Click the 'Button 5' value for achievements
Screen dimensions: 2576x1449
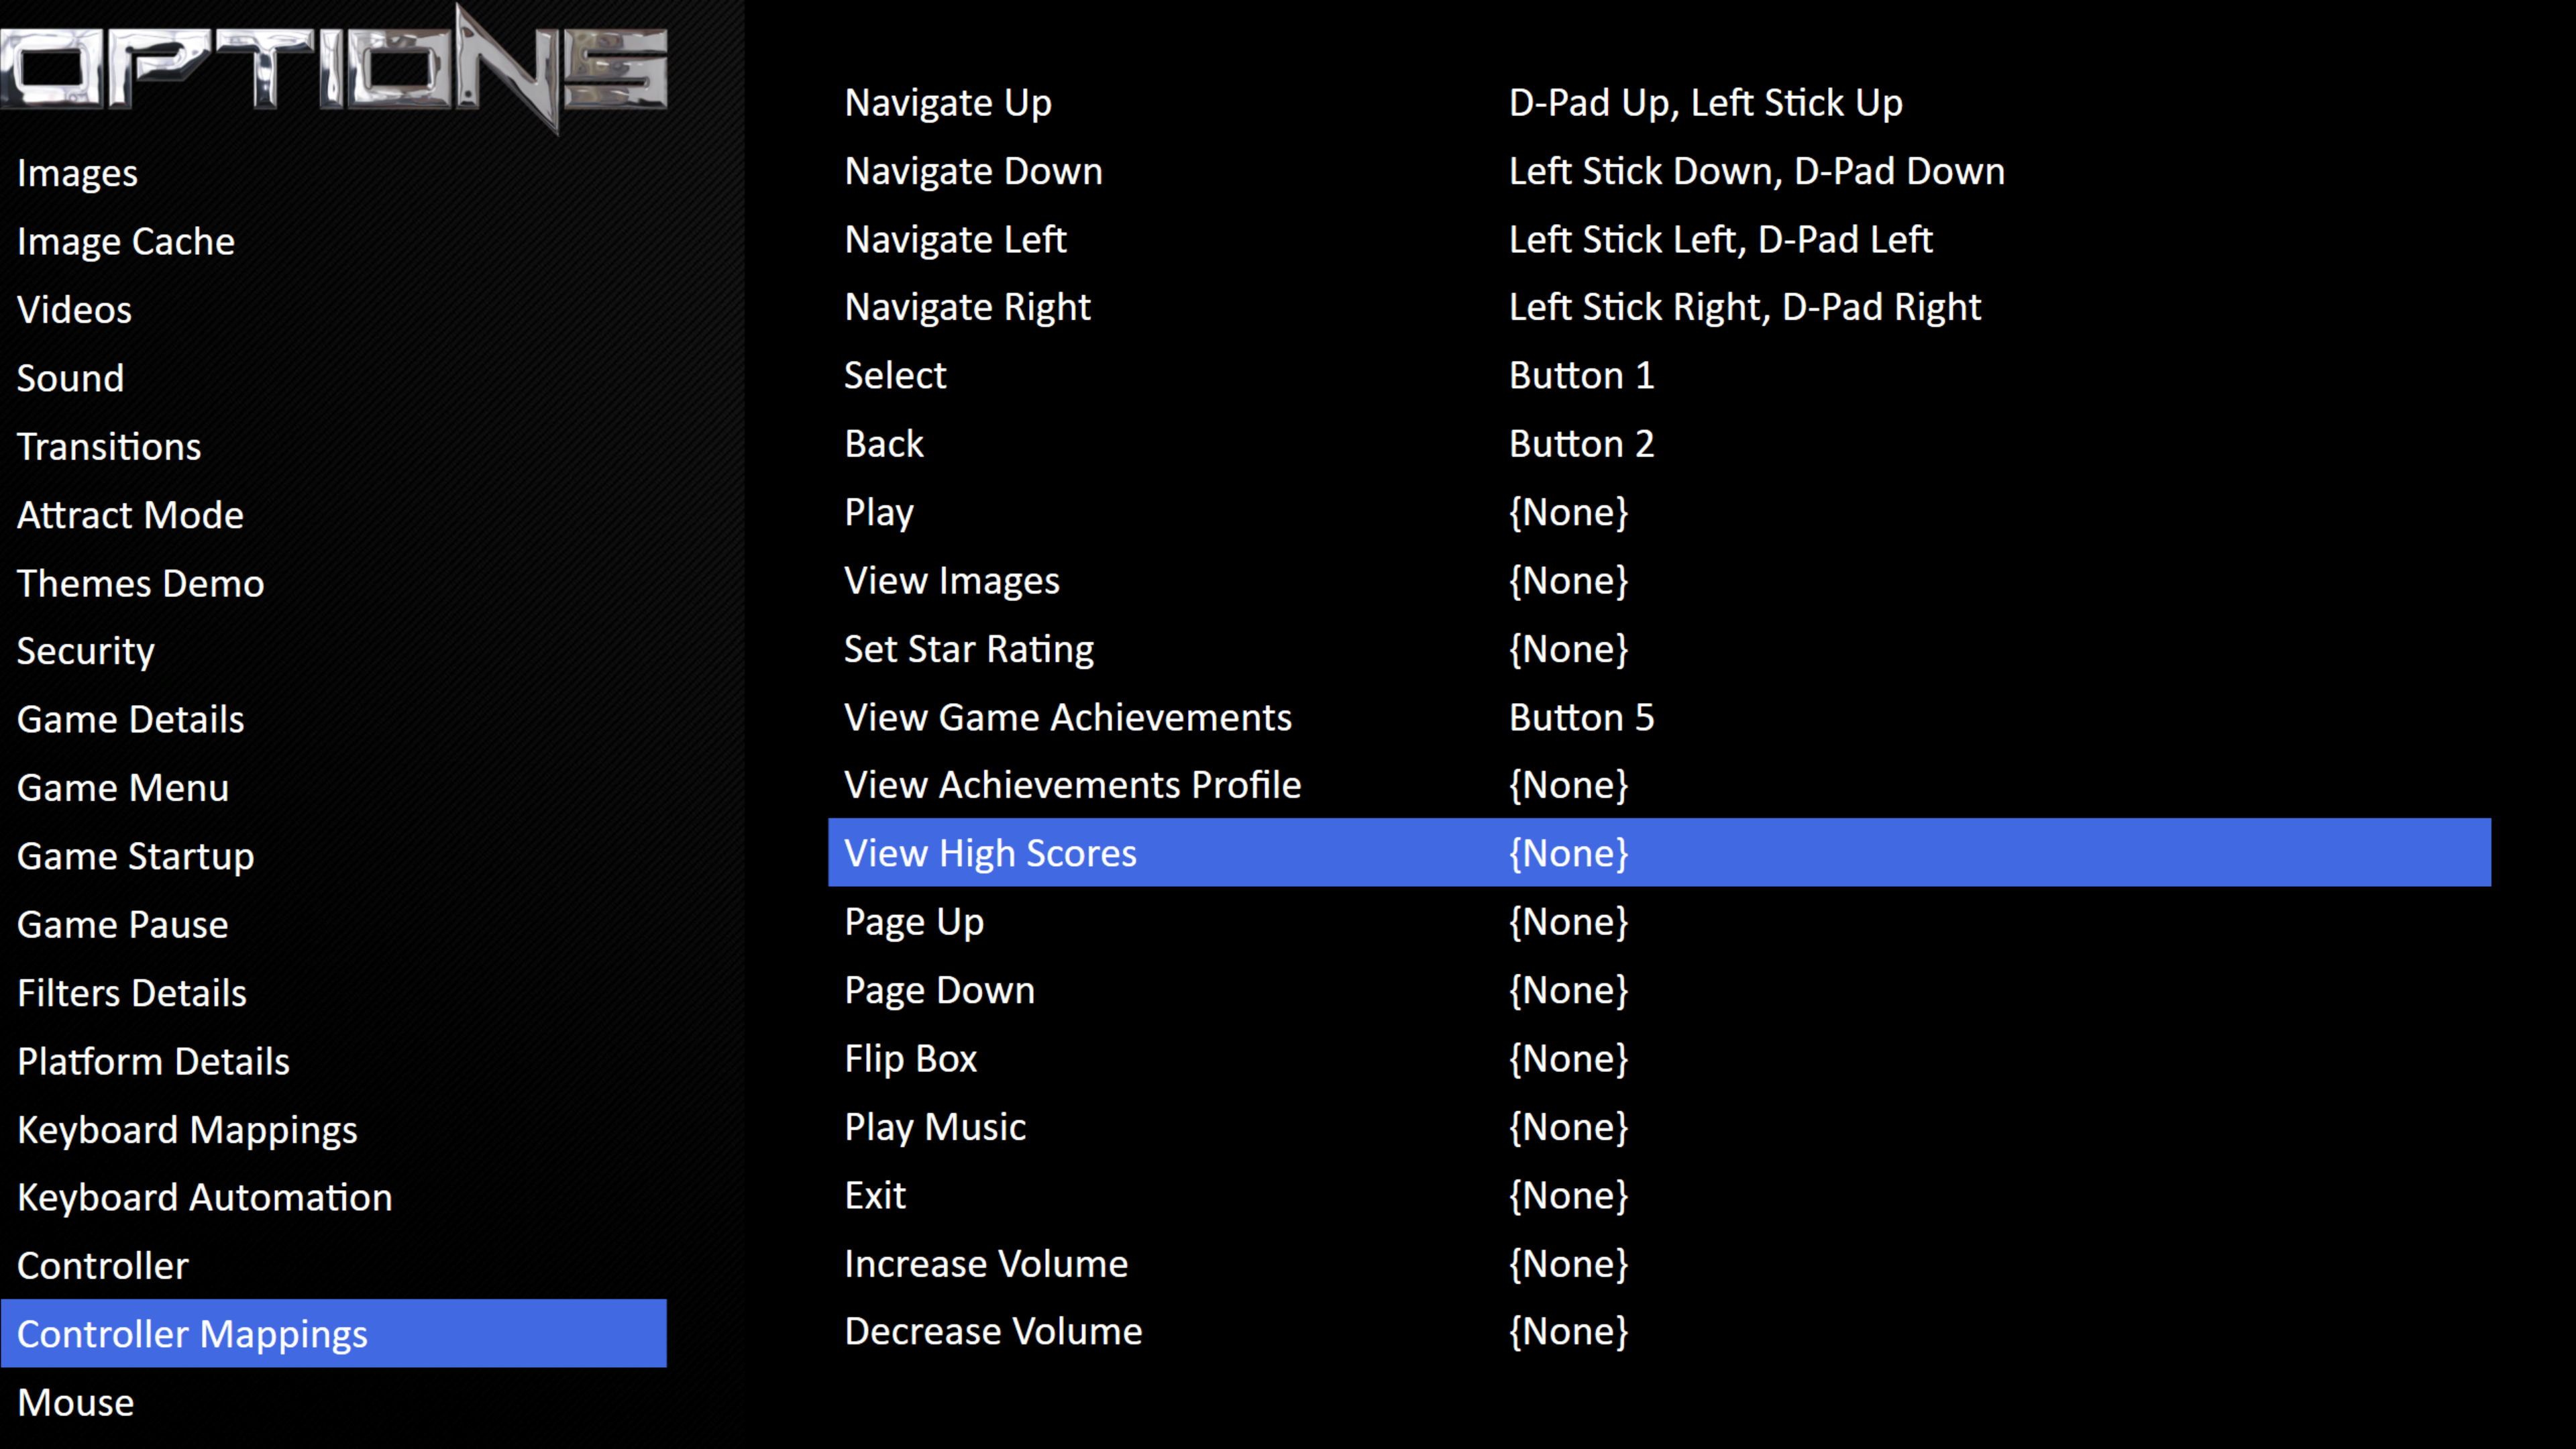(x=1582, y=717)
